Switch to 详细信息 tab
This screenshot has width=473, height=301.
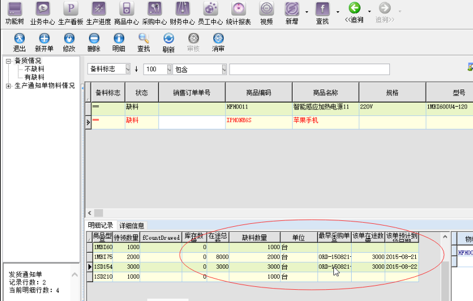tap(131, 225)
